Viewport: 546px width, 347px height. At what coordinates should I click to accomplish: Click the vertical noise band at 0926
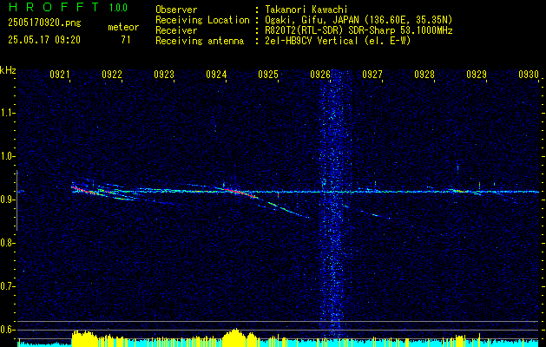point(332,204)
